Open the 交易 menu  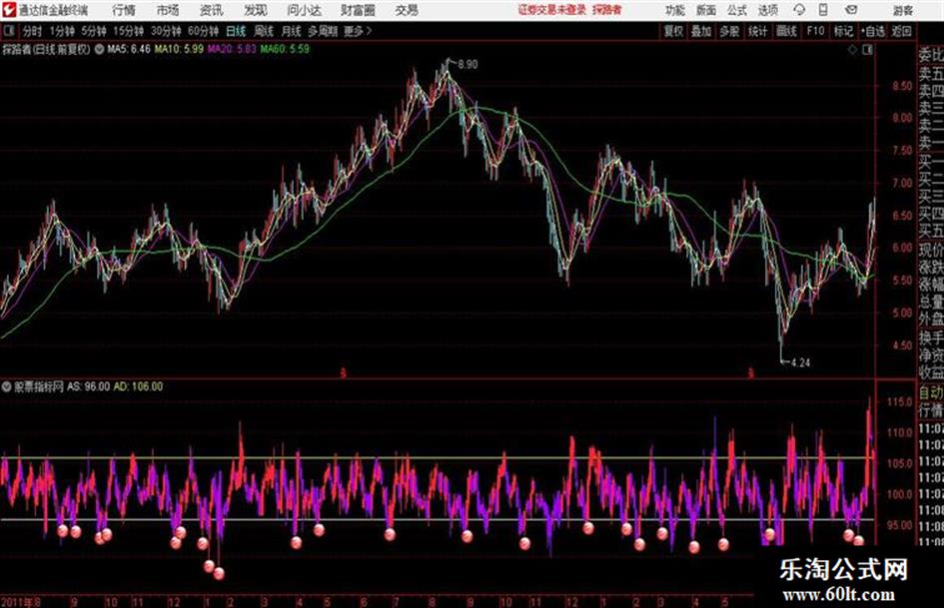point(407,10)
